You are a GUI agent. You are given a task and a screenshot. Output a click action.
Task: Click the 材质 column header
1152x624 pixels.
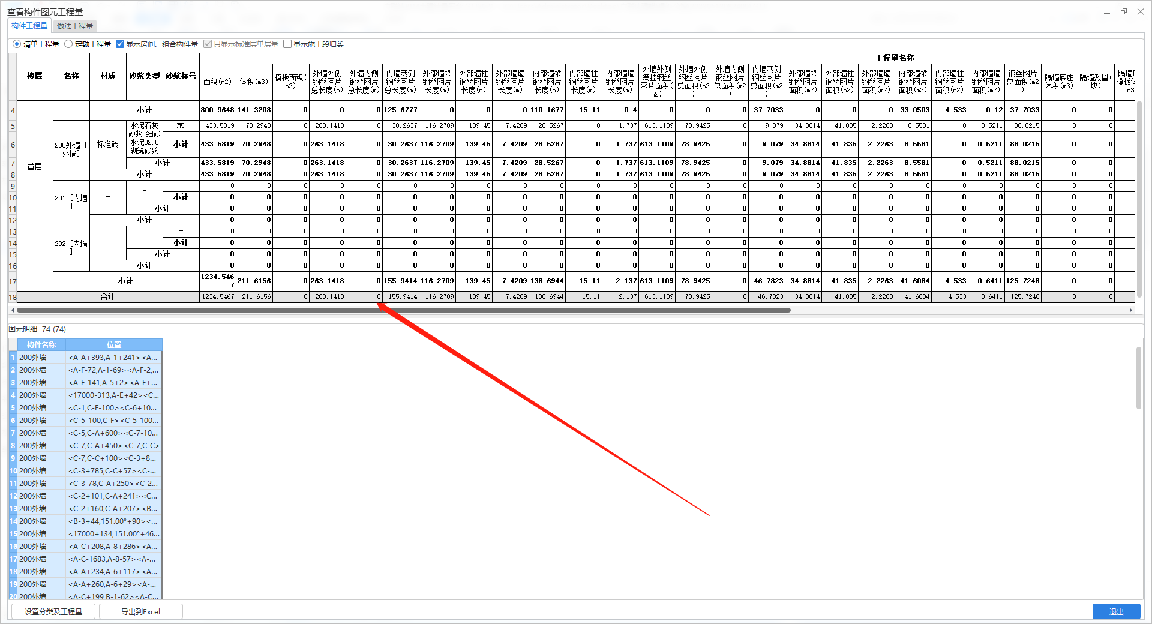pyautogui.click(x=107, y=76)
